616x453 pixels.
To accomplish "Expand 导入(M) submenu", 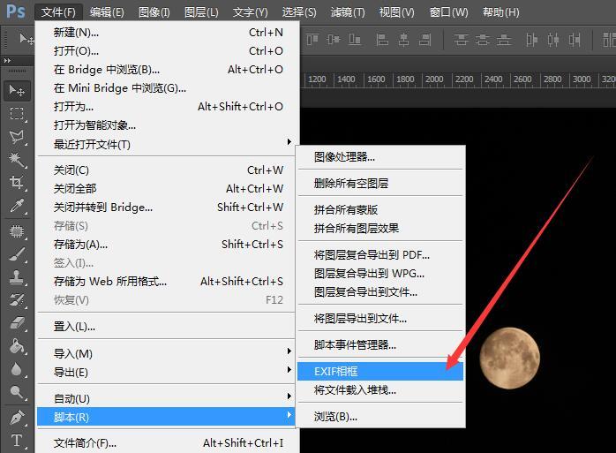I will (166, 353).
